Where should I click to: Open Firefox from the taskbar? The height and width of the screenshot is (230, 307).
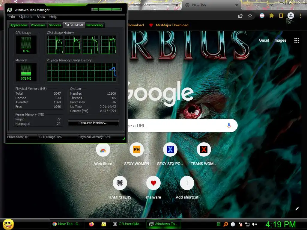pyautogui.click(x=91, y=224)
